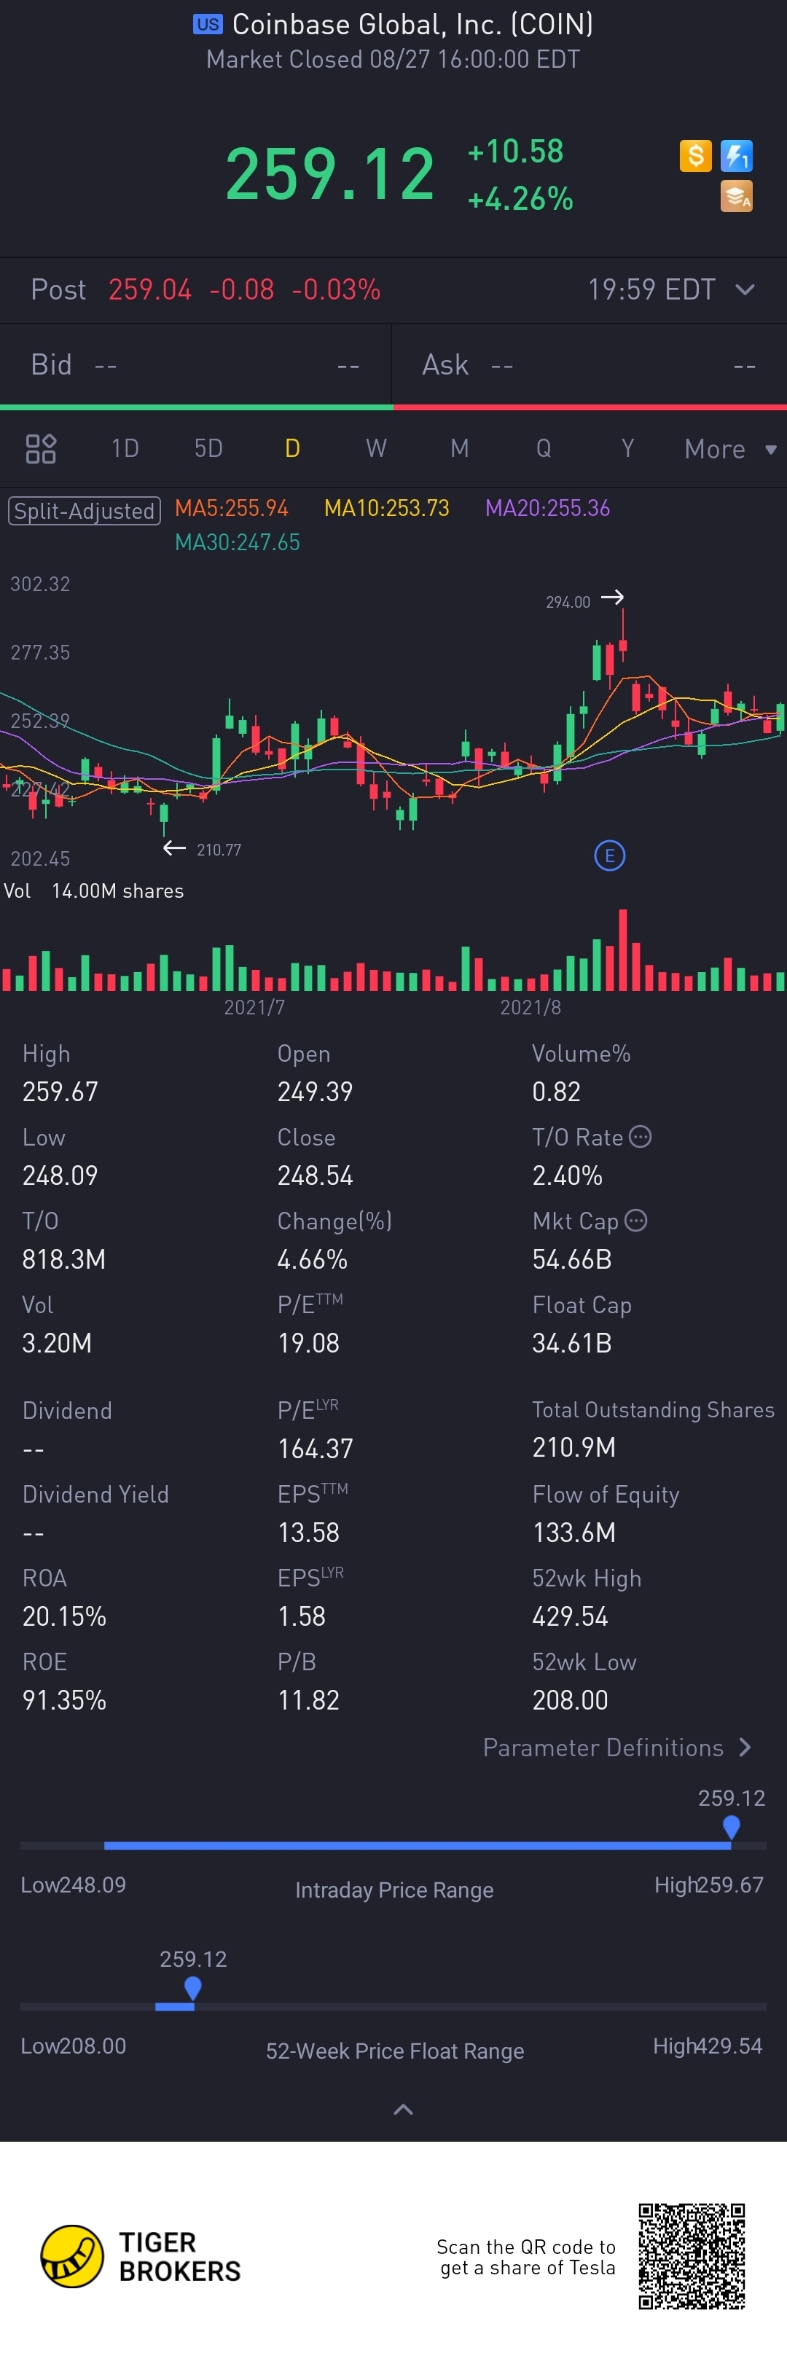Tap the 52-Week Price range marker

click(192, 1988)
